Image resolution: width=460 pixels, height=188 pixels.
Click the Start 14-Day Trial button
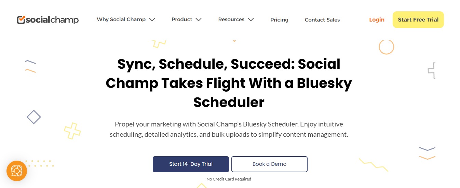[191, 164]
